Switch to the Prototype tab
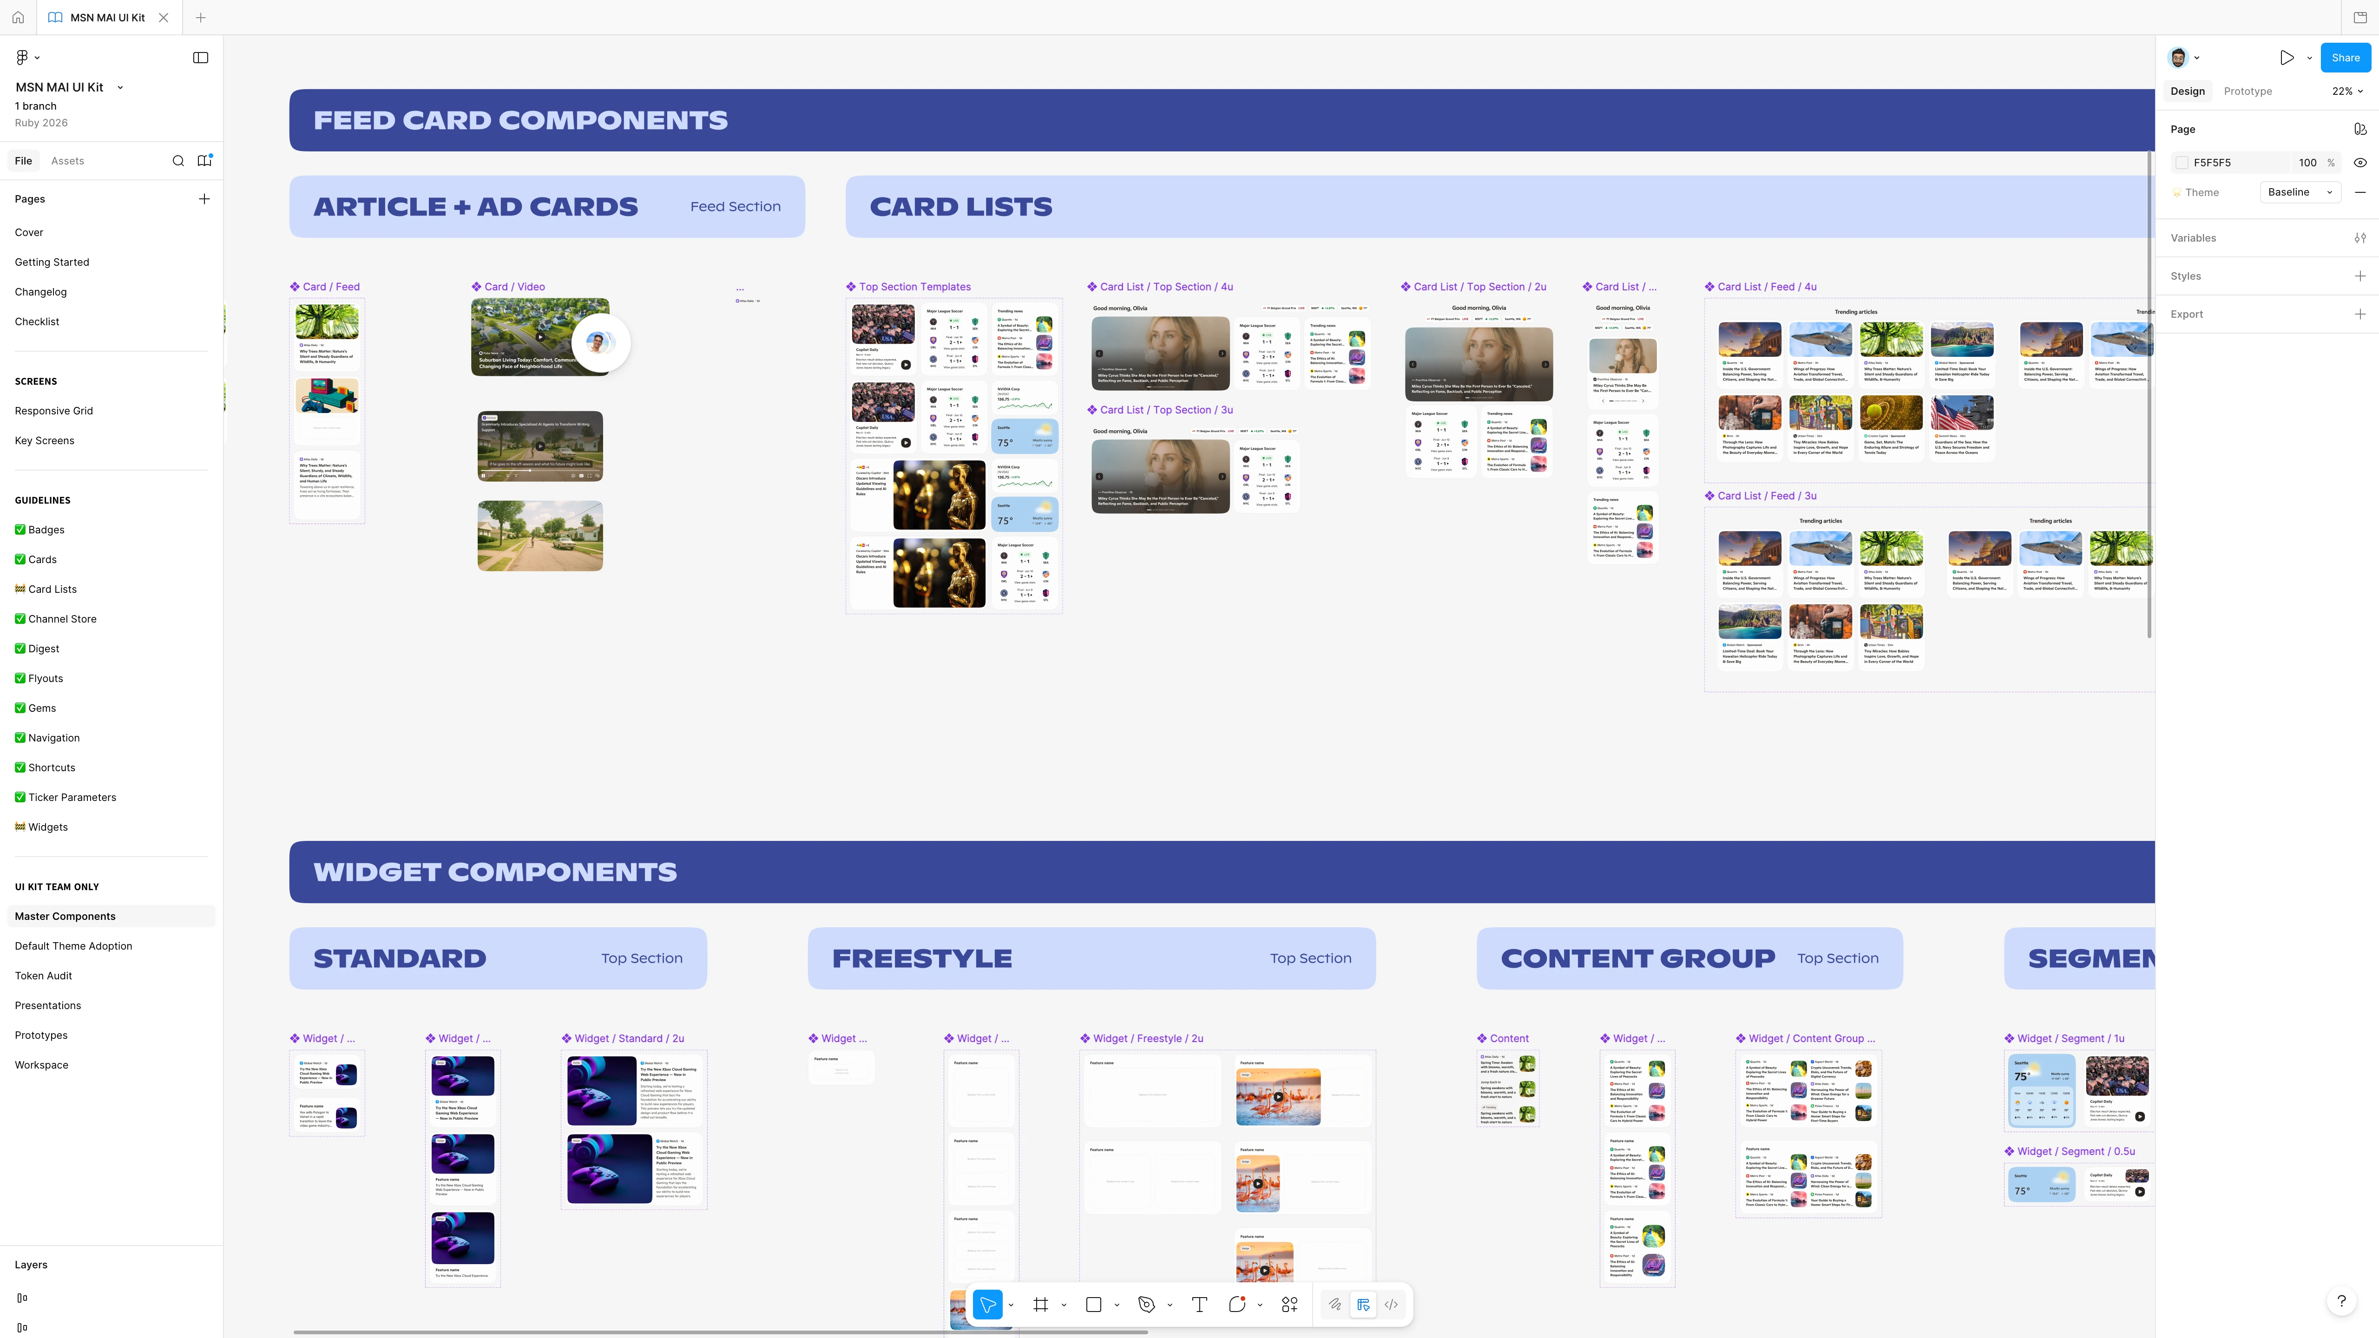 point(2247,92)
